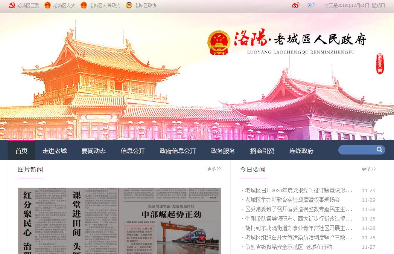Open news 争创省级食品安全示范区 老城在行动
The image size is (394, 254).
[x=289, y=247]
